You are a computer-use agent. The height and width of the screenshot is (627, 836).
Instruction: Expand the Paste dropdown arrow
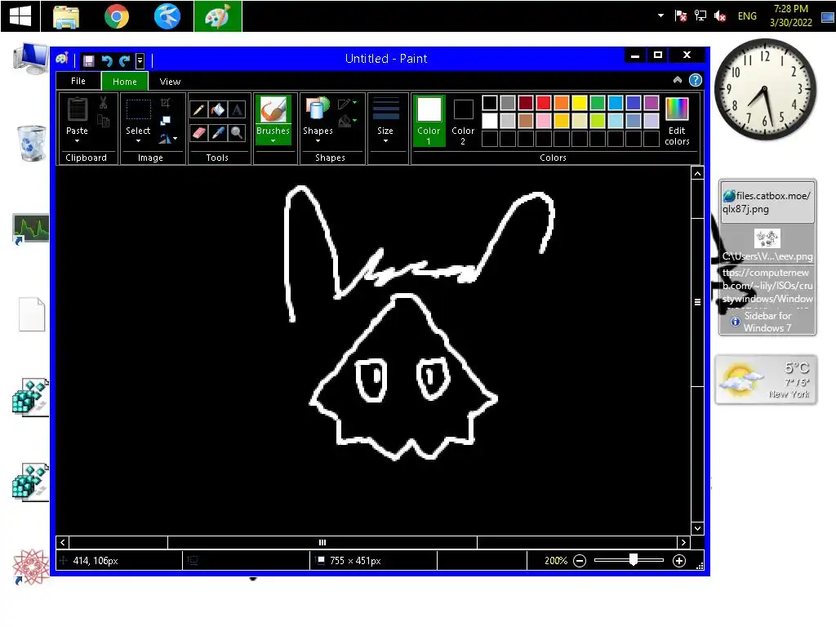(78, 140)
